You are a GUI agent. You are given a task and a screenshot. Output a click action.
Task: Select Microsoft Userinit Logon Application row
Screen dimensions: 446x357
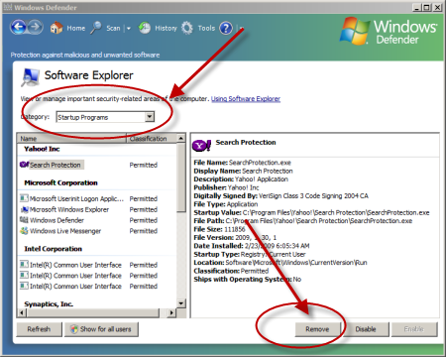pyautogui.click(x=76, y=198)
